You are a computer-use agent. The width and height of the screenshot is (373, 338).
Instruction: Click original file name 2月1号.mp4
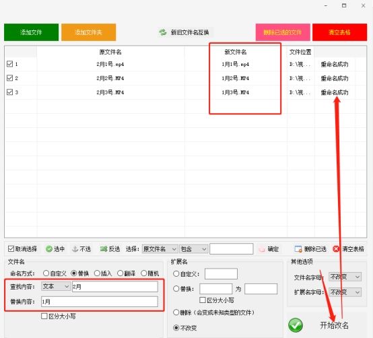(x=110, y=64)
